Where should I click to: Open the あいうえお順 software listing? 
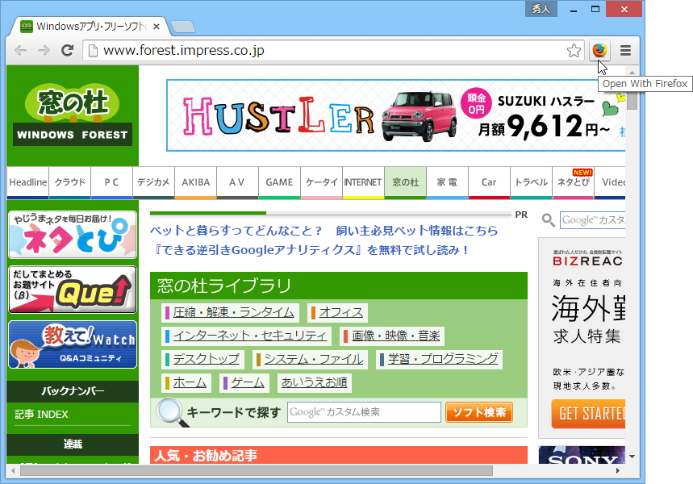click(314, 382)
